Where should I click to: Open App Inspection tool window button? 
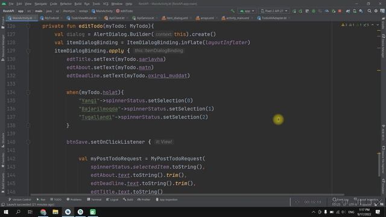pos(166,200)
